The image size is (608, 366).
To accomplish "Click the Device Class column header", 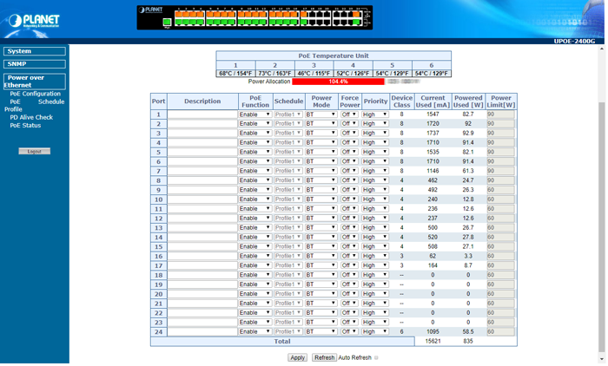I will point(401,101).
